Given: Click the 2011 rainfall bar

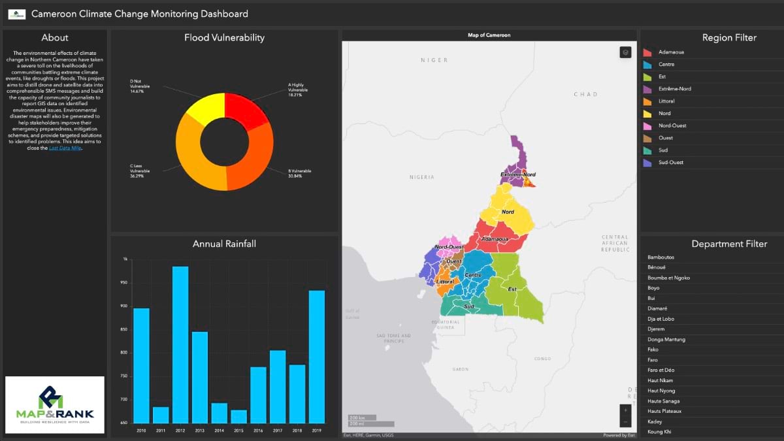Looking at the screenshot, I should (x=161, y=415).
